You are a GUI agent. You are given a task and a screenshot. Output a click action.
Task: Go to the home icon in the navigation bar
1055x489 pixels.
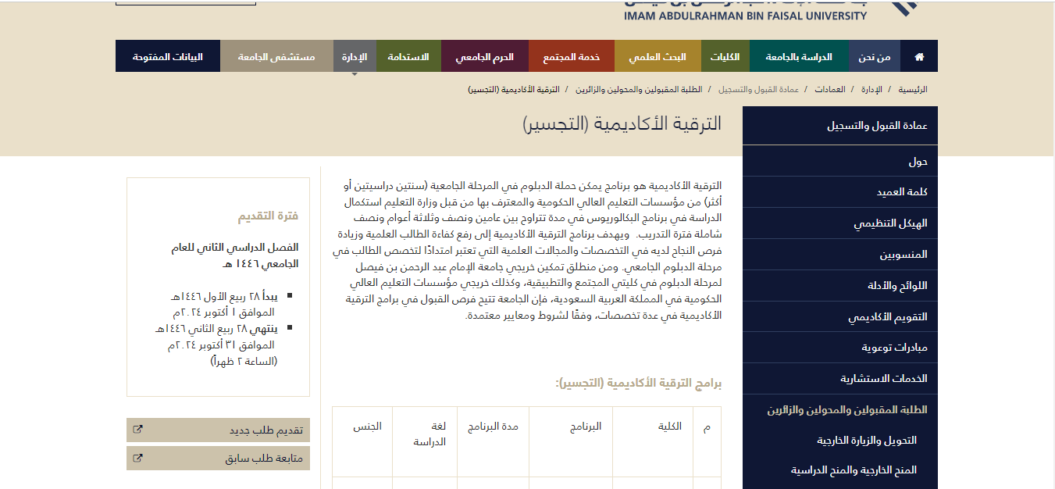click(x=919, y=56)
